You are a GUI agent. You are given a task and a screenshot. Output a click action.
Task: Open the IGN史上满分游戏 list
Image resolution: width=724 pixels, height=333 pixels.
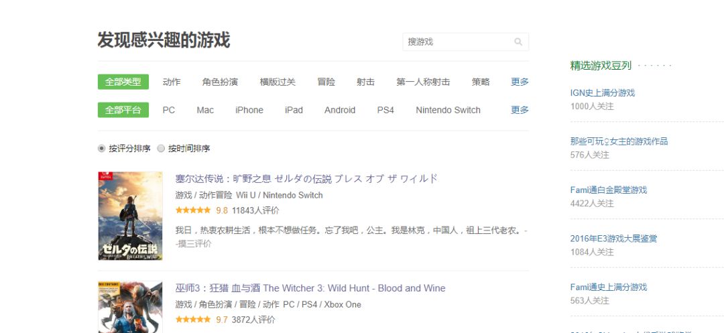(x=602, y=92)
